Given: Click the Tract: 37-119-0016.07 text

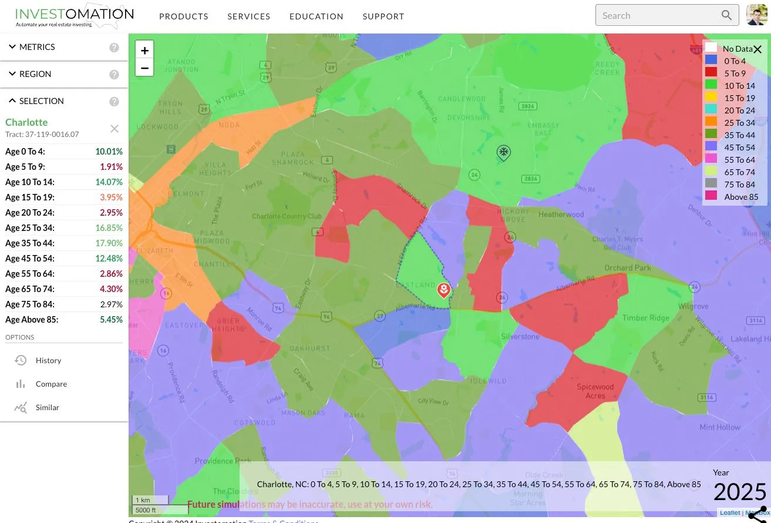Looking at the screenshot, I should tap(42, 135).
